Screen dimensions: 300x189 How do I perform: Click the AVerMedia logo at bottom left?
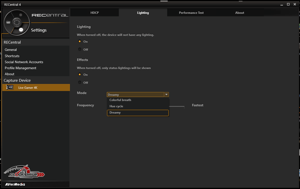coord(15,184)
